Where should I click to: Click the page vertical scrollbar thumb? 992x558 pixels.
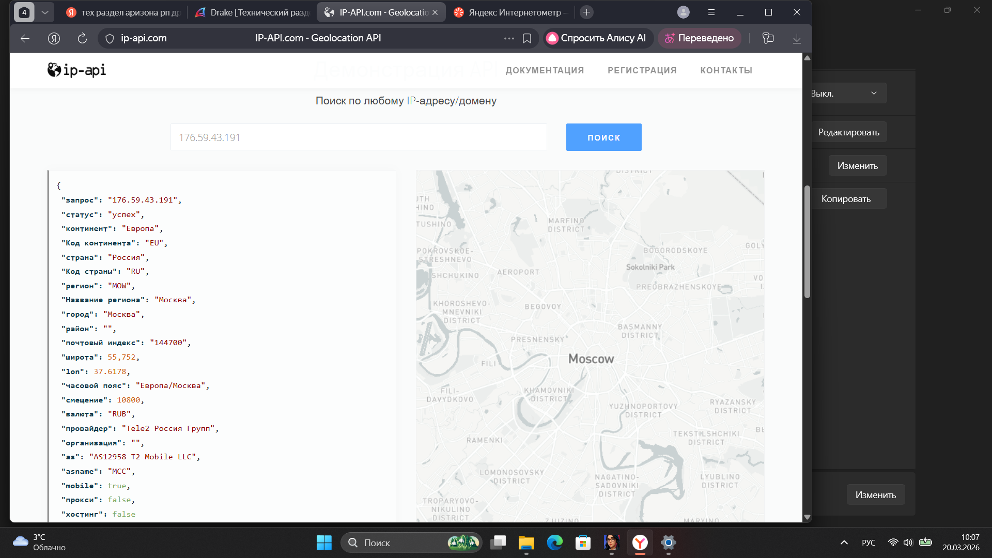click(x=807, y=242)
